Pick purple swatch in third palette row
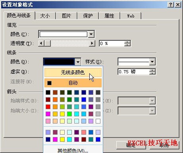 [x=91, y=107]
